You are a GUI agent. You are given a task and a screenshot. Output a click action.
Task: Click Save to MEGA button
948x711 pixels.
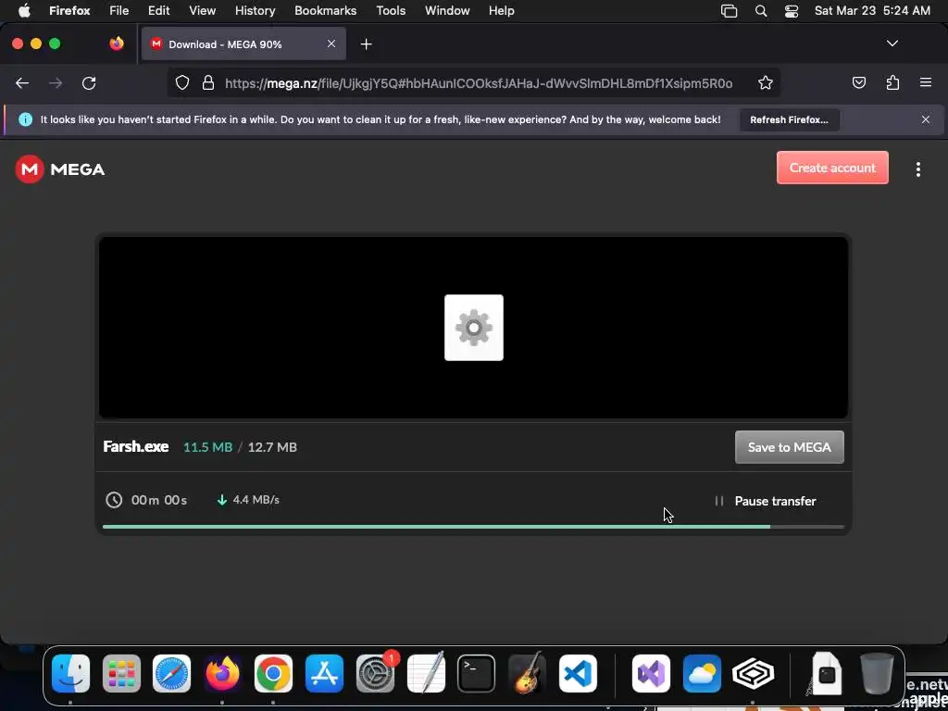(x=789, y=447)
